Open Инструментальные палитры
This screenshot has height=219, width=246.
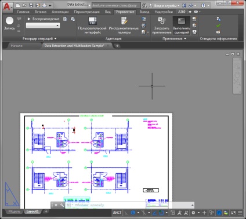124,25
